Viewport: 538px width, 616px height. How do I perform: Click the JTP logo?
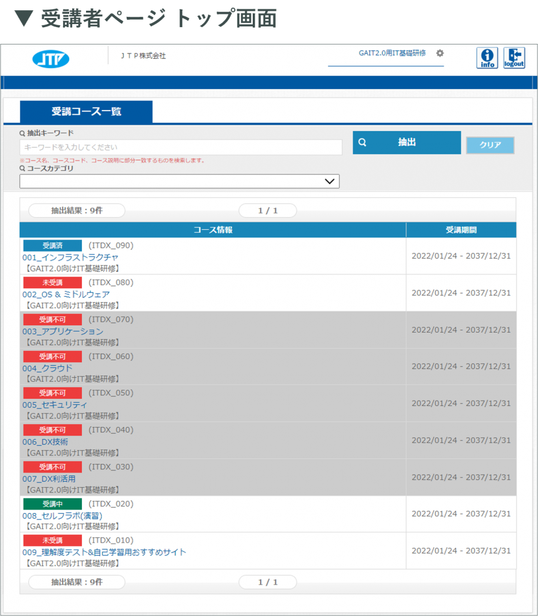click(x=51, y=59)
